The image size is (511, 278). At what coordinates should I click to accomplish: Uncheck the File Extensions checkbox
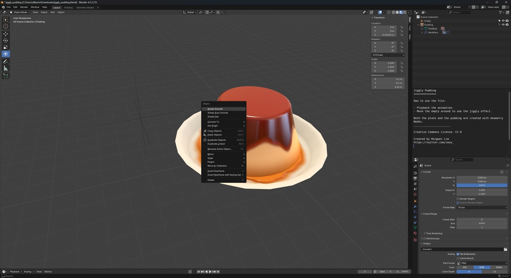(x=458, y=254)
